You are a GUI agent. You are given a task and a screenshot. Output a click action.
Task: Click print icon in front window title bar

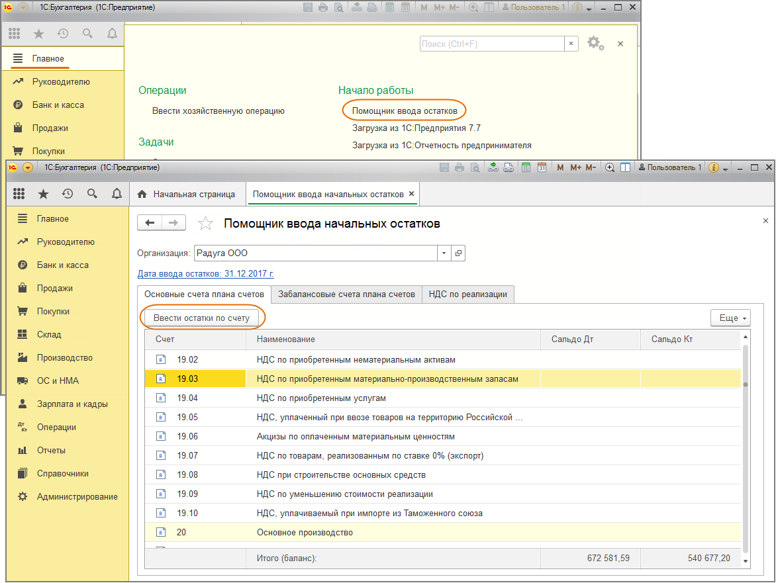(460, 167)
